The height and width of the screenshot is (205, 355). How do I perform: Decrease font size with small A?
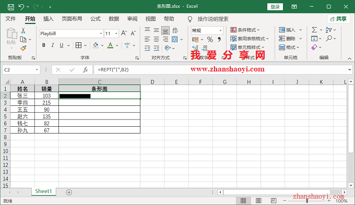133,33
